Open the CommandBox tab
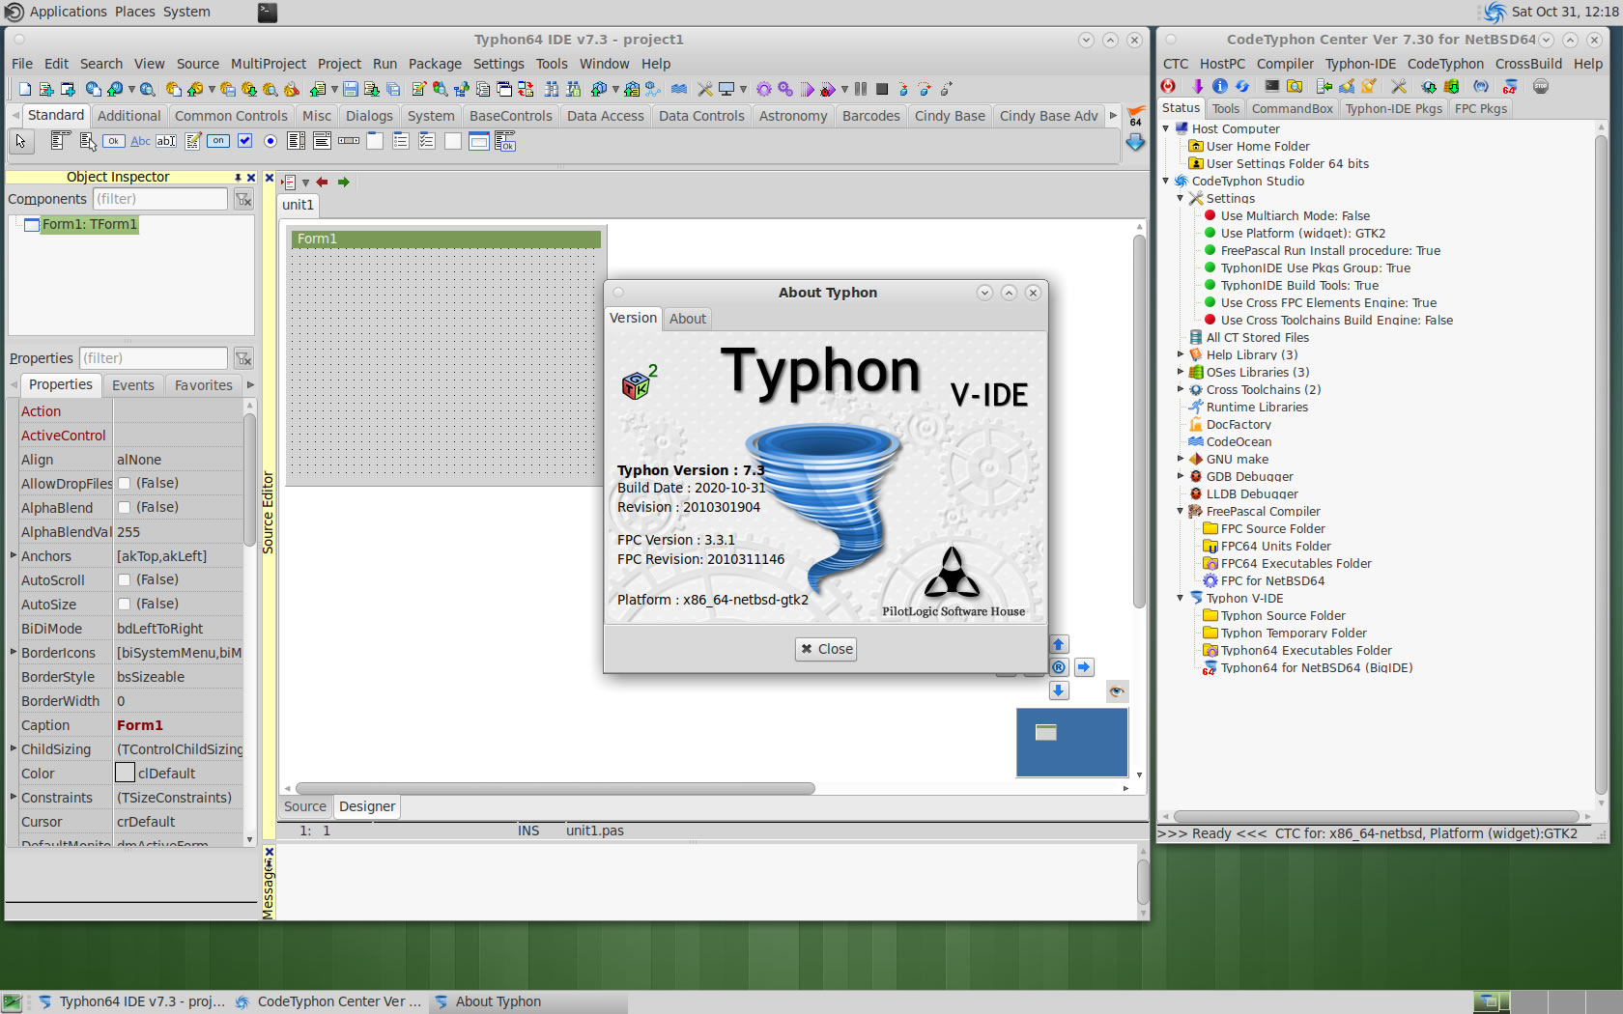The height and width of the screenshot is (1014, 1623). tap(1292, 109)
